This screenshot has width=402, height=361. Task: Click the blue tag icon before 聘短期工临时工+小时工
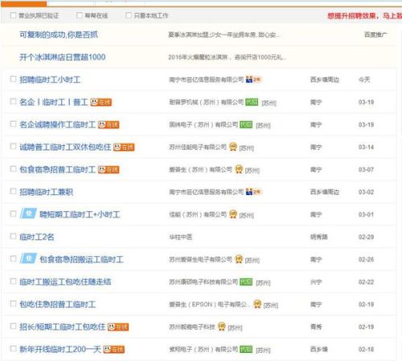[28, 214]
